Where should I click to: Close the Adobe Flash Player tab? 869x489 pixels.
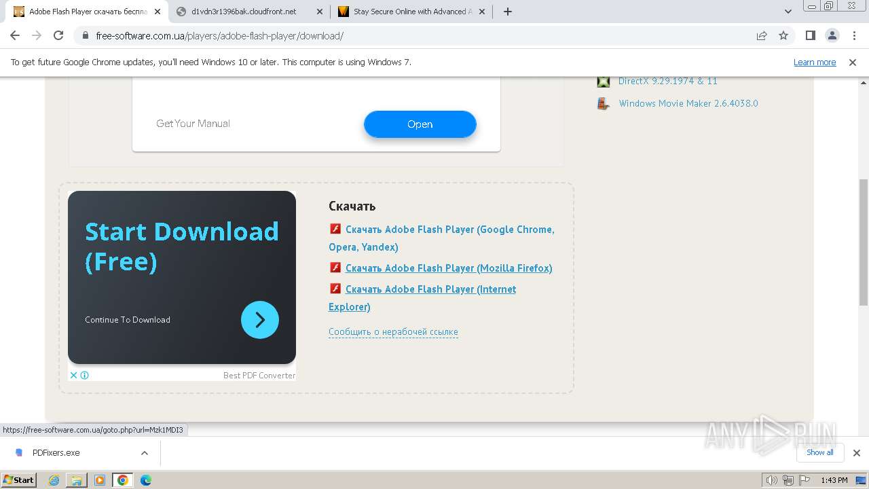158,12
